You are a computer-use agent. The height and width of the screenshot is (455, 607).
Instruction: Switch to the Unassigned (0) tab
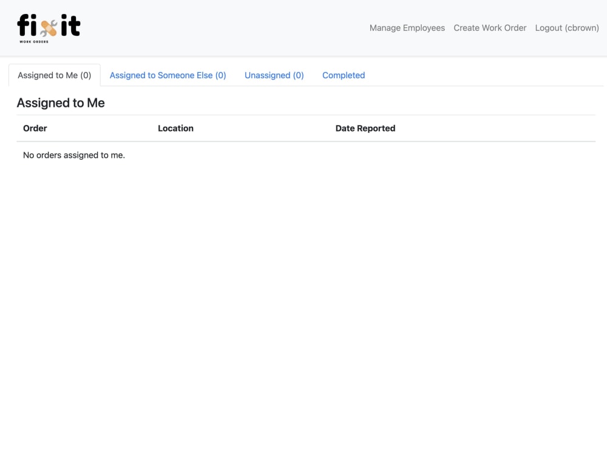click(x=274, y=75)
